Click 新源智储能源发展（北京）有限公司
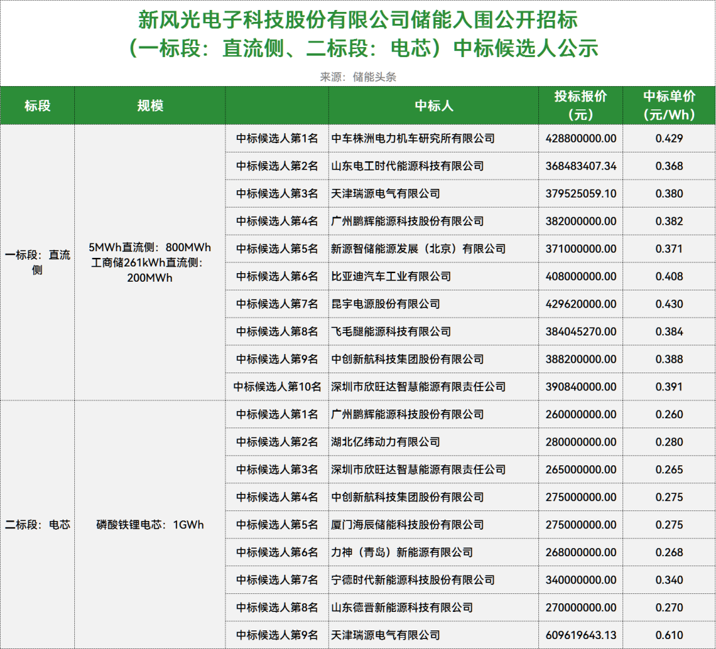 418,249
